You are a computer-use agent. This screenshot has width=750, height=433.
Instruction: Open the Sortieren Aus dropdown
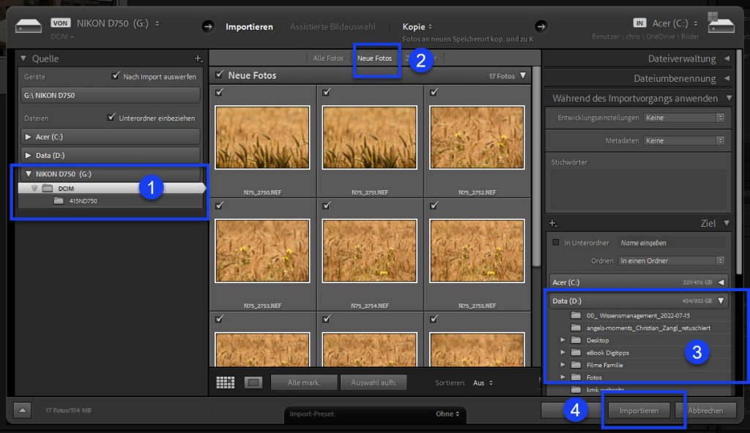(483, 383)
